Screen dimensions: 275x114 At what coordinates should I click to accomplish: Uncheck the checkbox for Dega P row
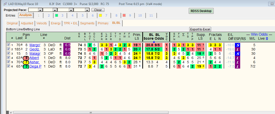point(8,66)
